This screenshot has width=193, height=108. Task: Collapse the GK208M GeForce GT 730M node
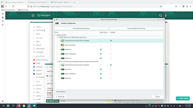pyautogui.click(x=57, y=37)
